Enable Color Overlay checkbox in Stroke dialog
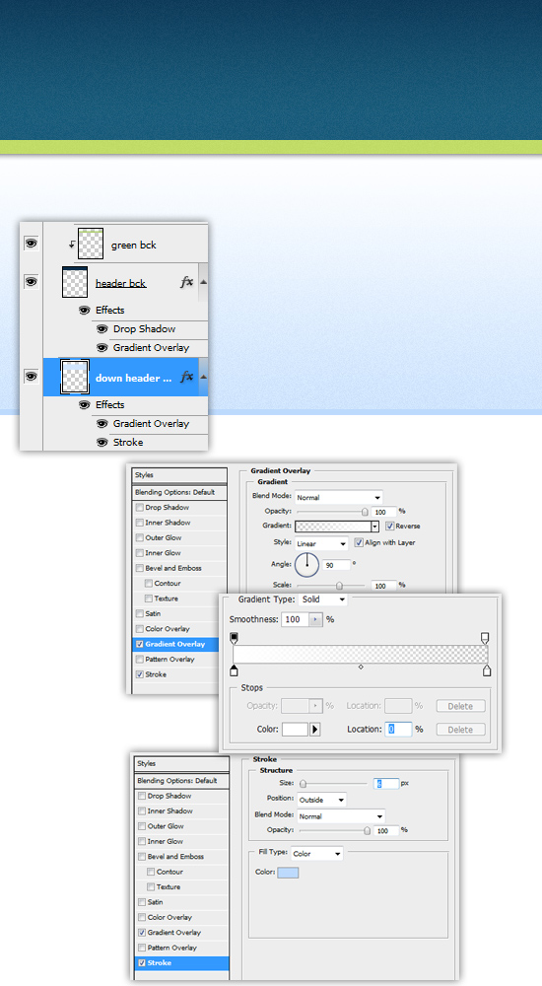Image resolution: width=542 pixels, height=986 pixels. point(142,917)
